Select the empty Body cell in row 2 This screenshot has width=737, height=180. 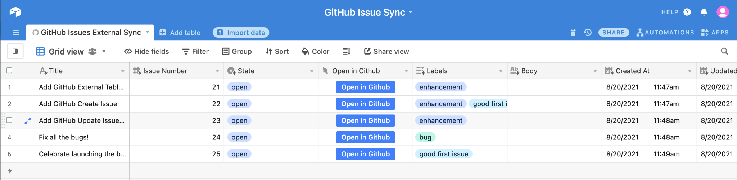tap(555, 104)
